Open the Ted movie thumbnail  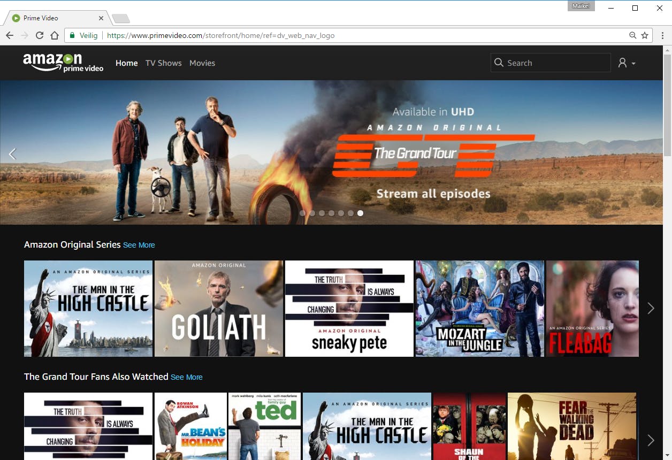(x=265, y=426)
